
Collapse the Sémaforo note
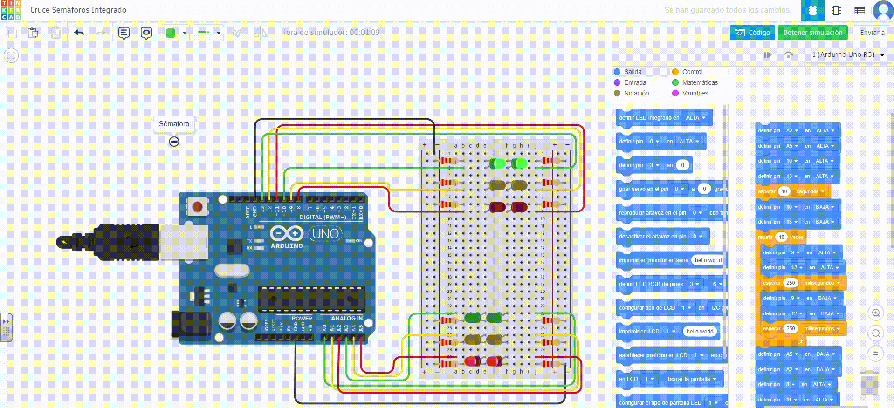tap(174, 142)
